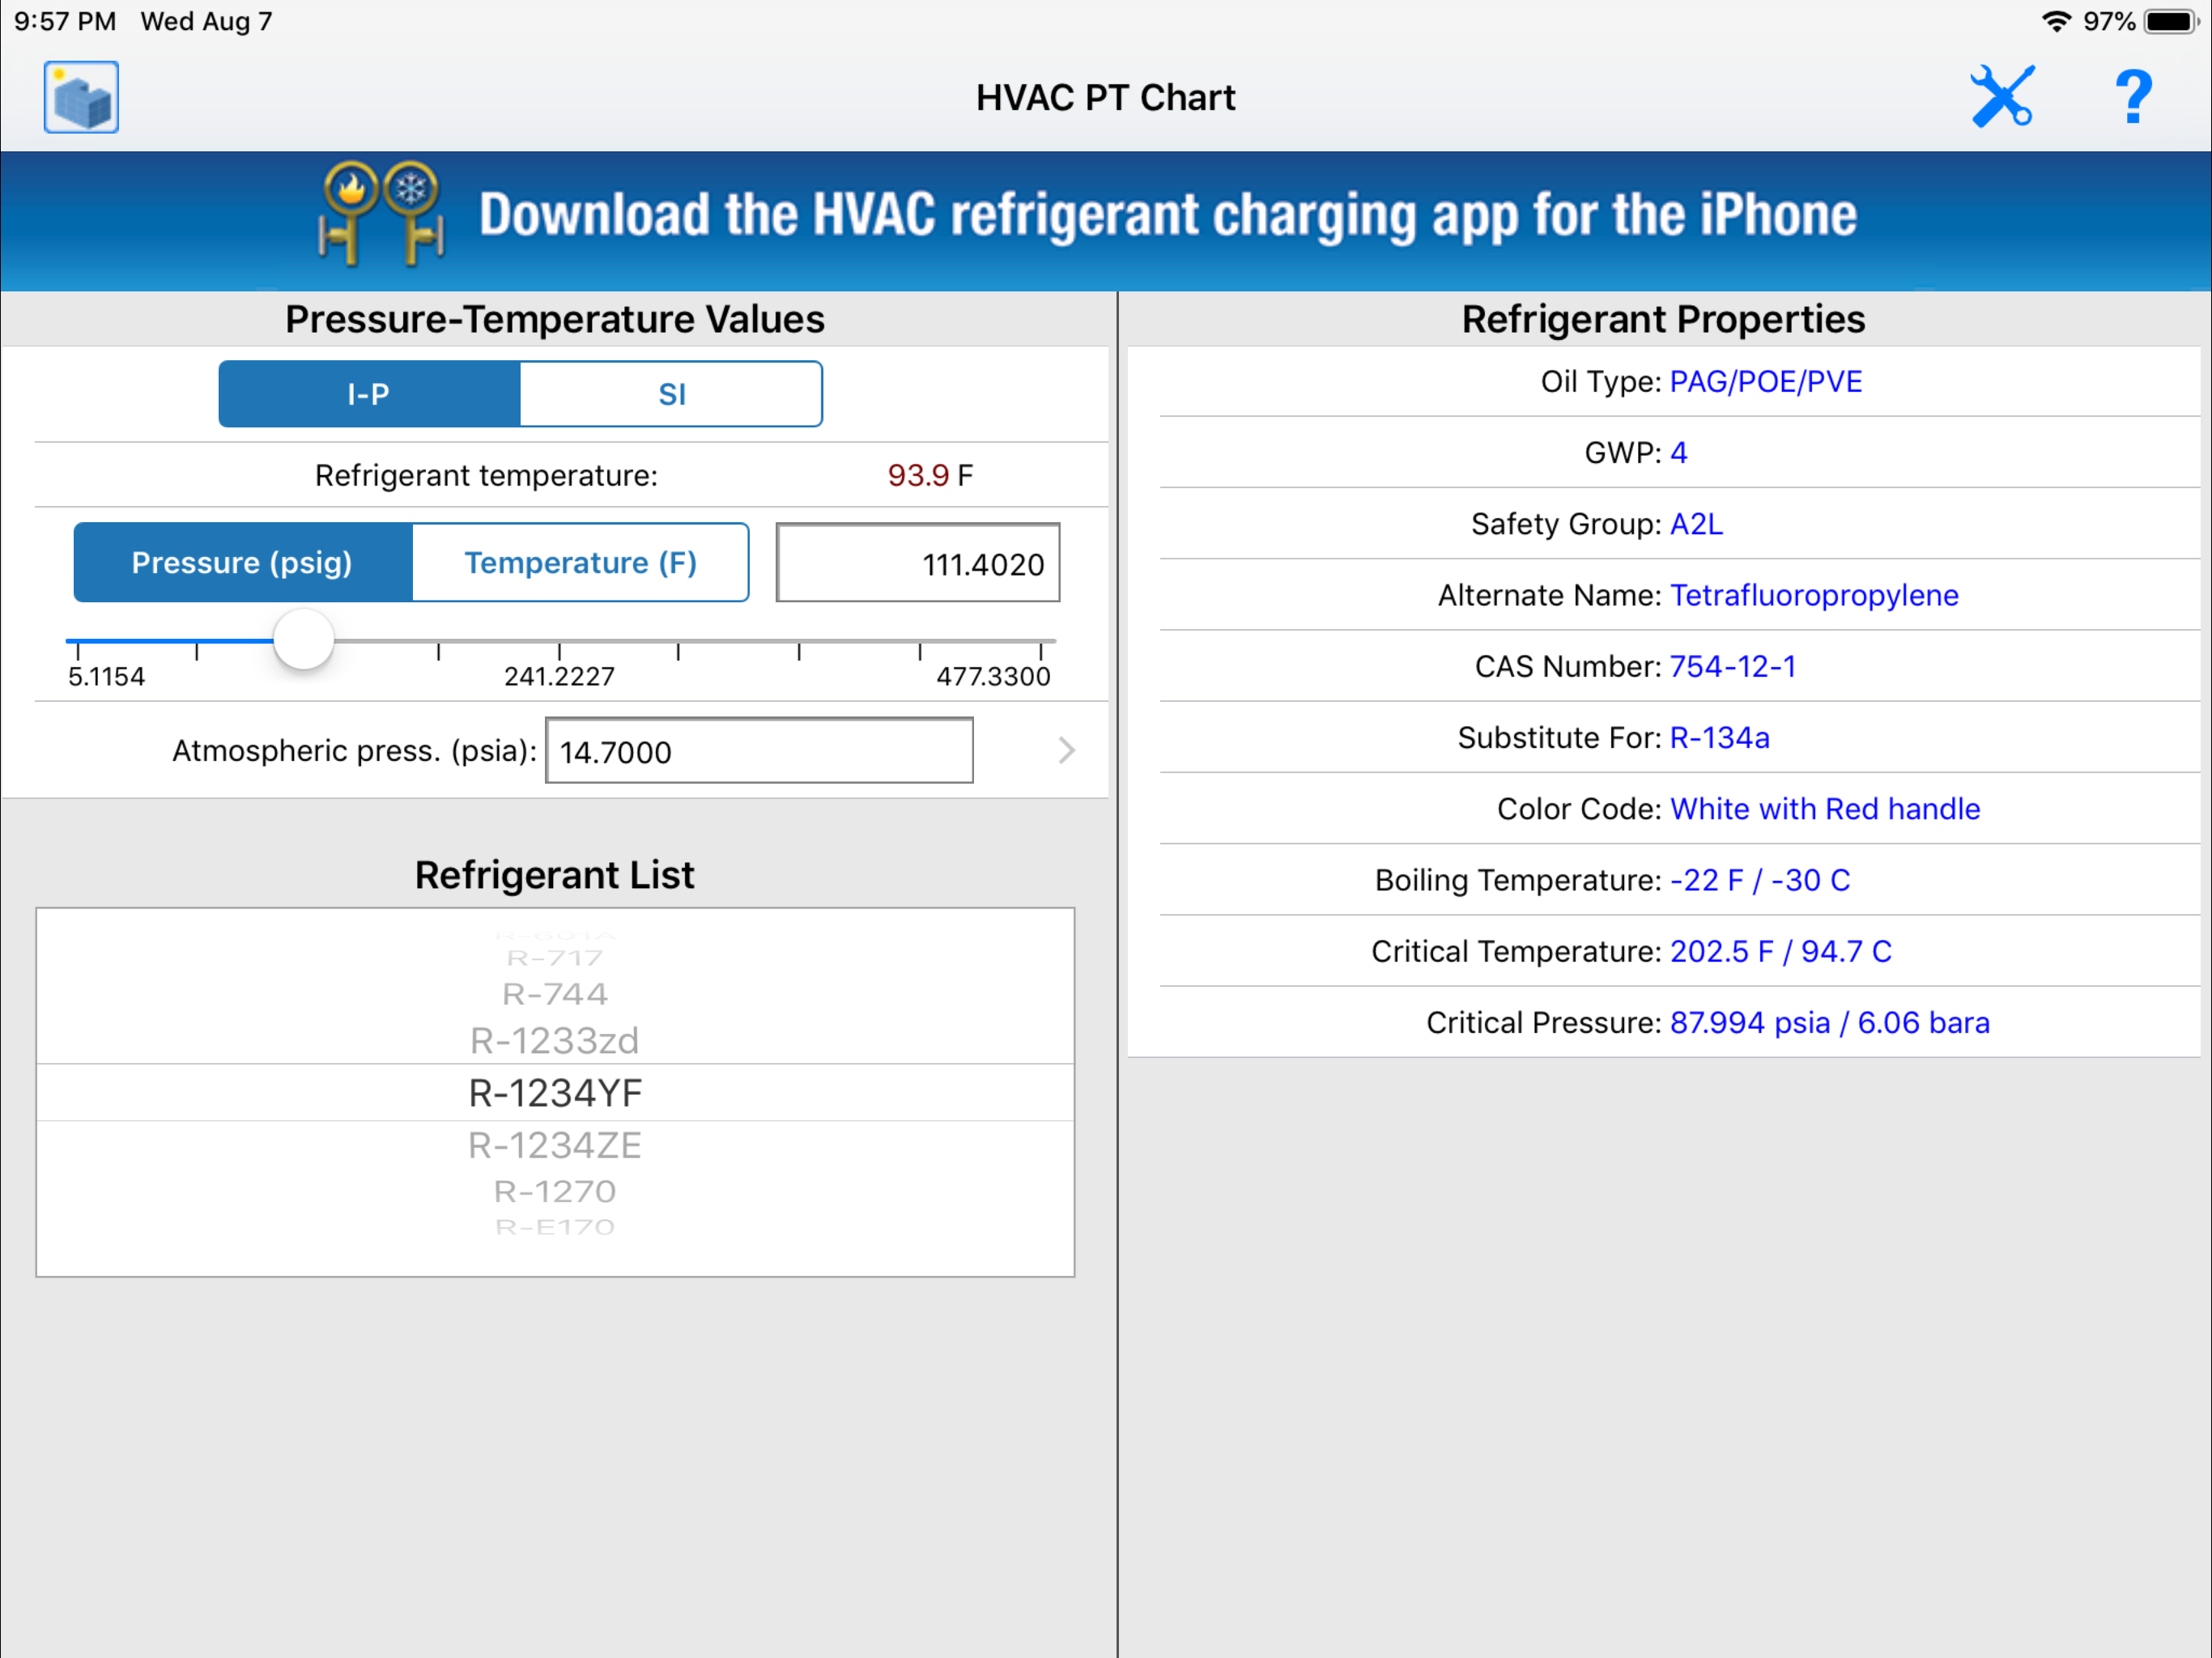
Task: Focus the 111.4020 pressure value field
Action: (x=917, y=563)
